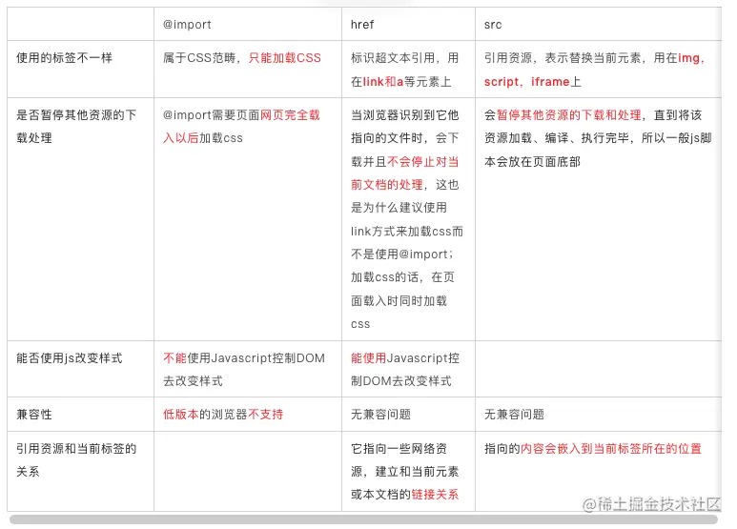
Task: Click the href cell beginning 当浏览器识别到它他
Action: 408,219
